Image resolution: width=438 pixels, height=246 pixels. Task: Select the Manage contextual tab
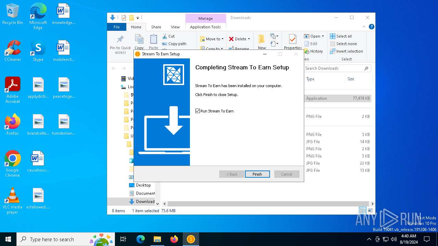click(205, 18)
